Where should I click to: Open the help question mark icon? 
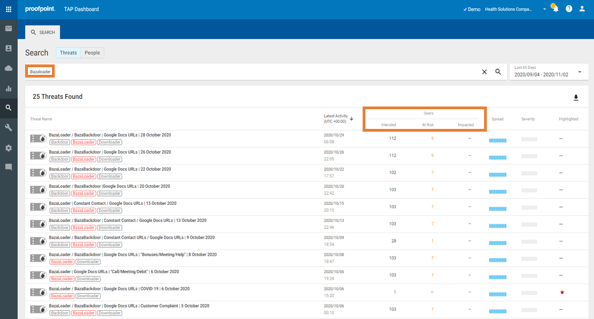coord(569,9)
